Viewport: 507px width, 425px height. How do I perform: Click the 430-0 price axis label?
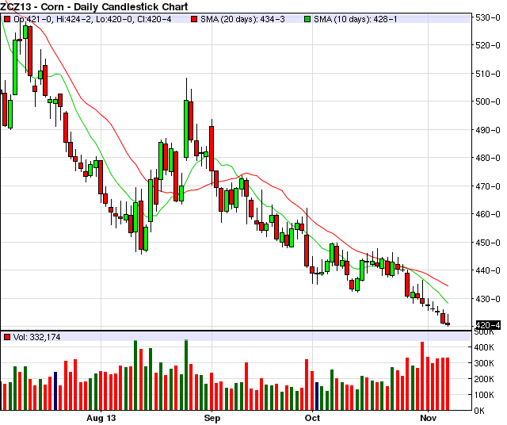point(488,299)
